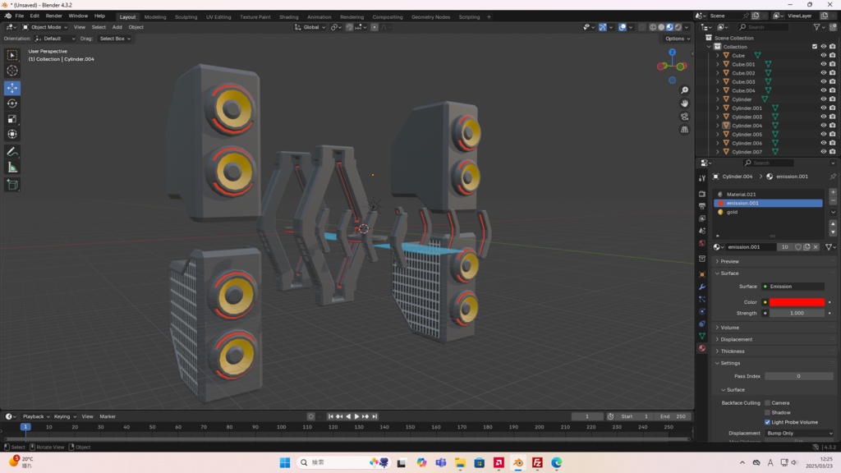The image size is (841, 473).
Task: Select the Add Cube tool
Action: (12, 185)
